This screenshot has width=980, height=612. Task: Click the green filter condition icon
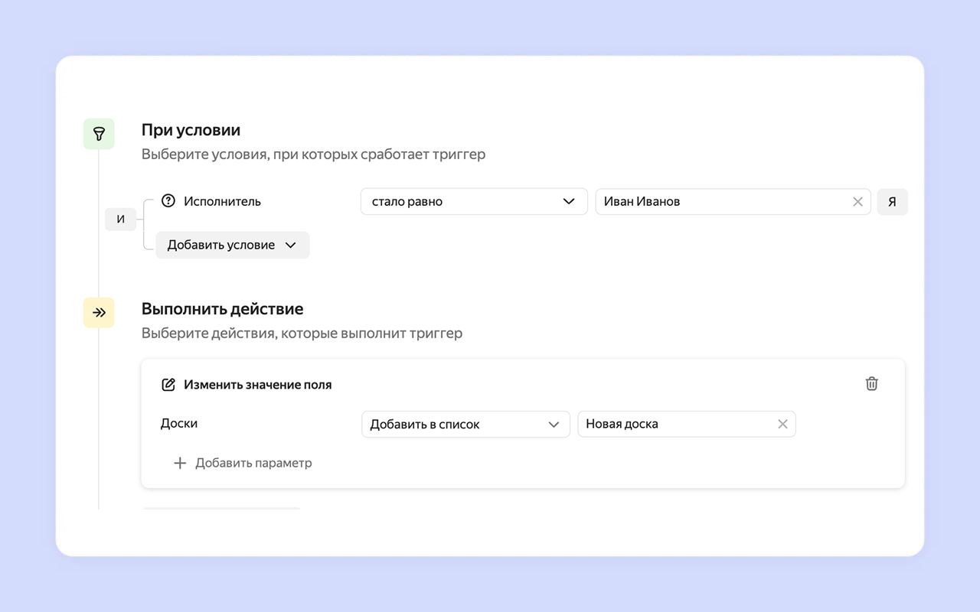pyautogui.click(x=99, y=134)
